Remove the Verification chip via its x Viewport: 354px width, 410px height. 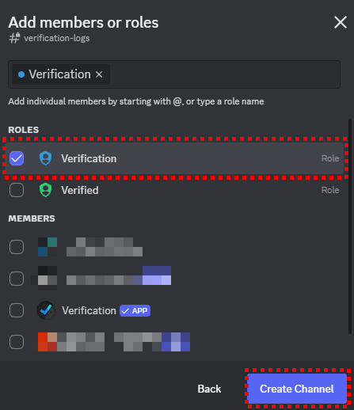99,74
